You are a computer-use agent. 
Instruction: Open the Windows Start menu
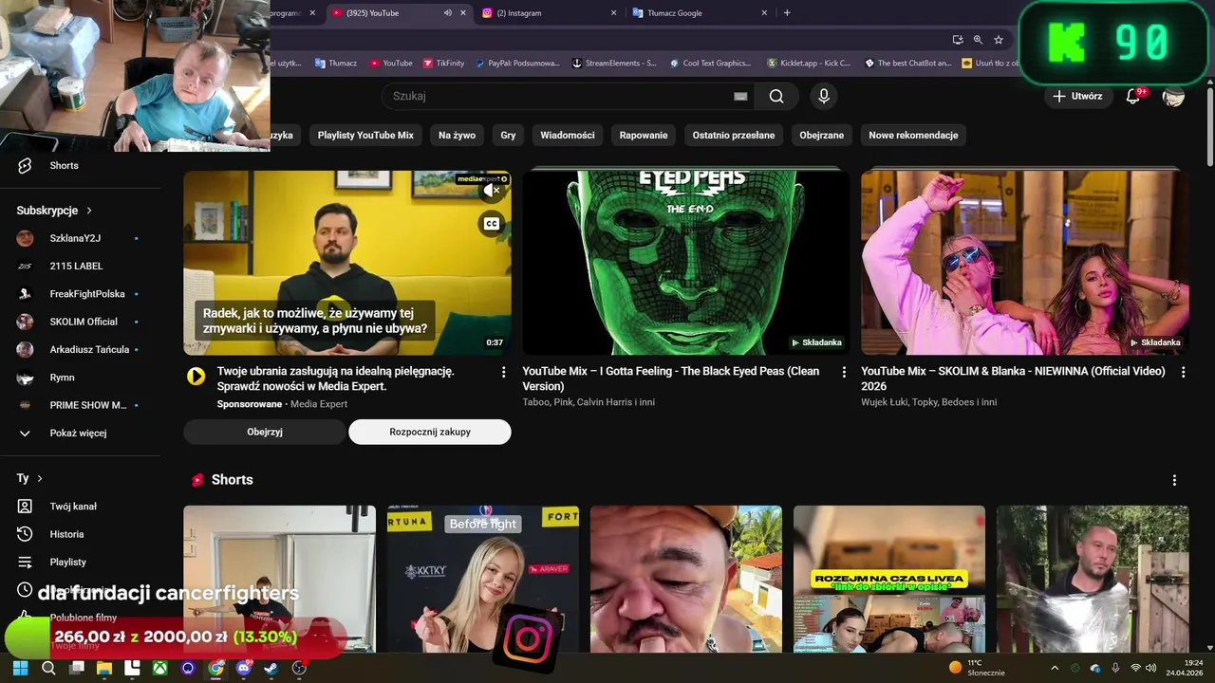pyautogui.click(x=20, y=668)
